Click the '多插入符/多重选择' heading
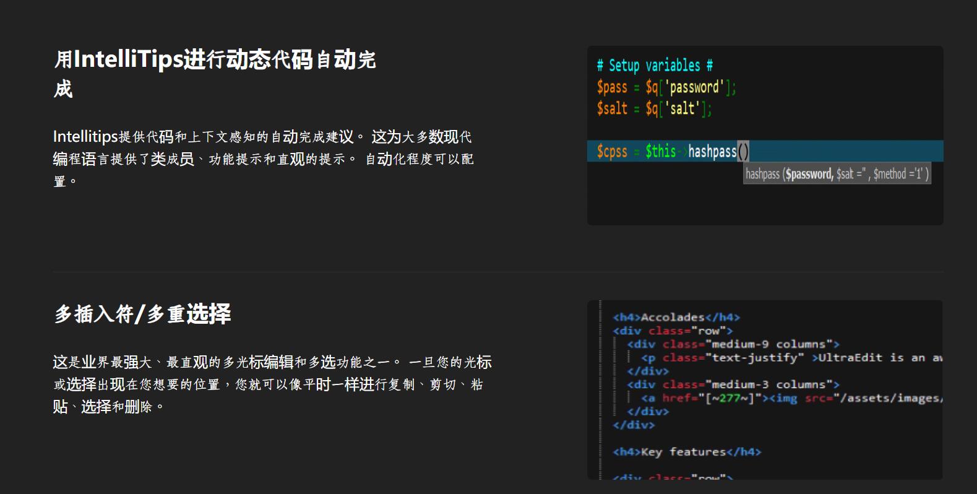Viewport: 977px width, 494px height. (x=142, y=314)
